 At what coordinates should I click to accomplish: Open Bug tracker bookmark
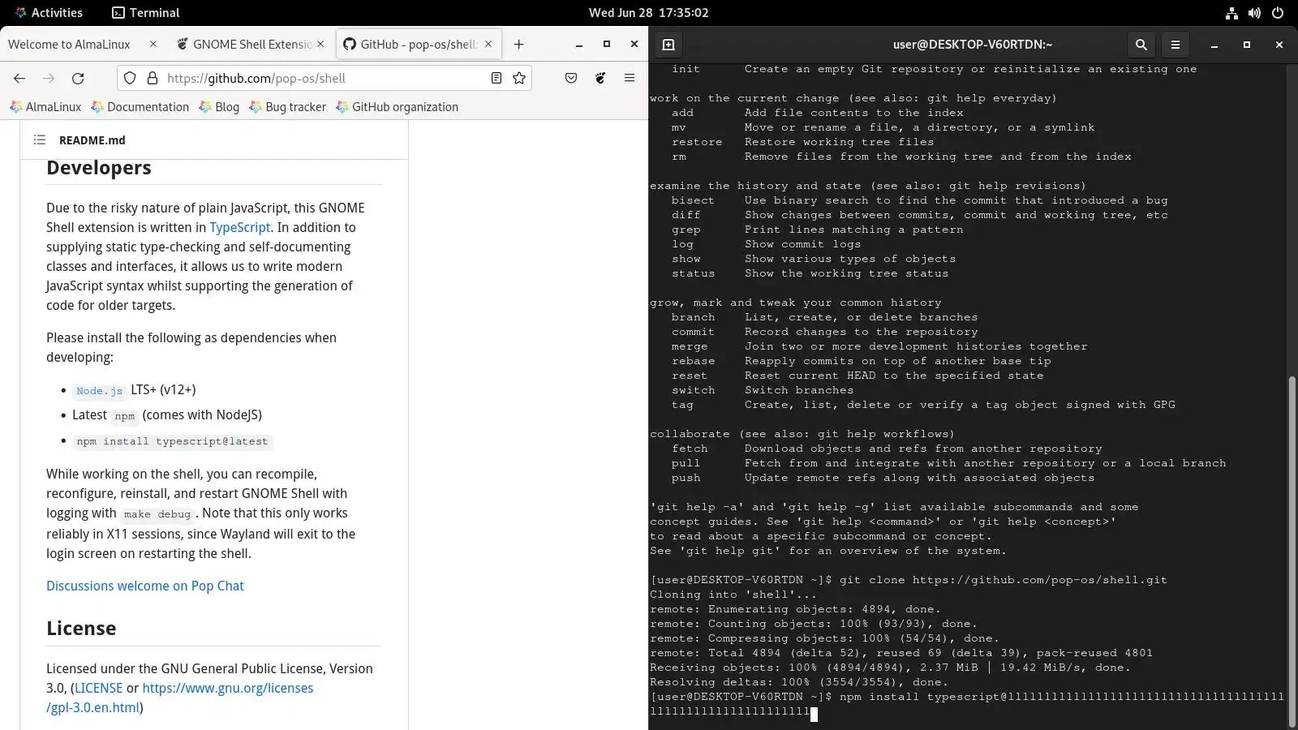(287, 107)
